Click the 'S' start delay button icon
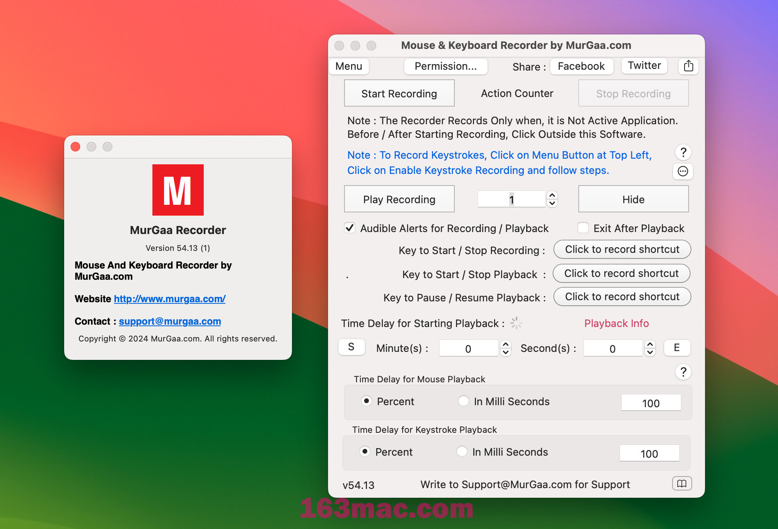 pyautogui.click(x=351, y=347)
